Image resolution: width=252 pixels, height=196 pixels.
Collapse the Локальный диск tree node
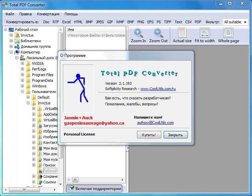[17, 58]
